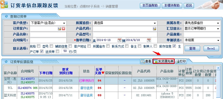Click into the 产品名称 input field
Screen dimensions: 223x99
coord(48,34)
